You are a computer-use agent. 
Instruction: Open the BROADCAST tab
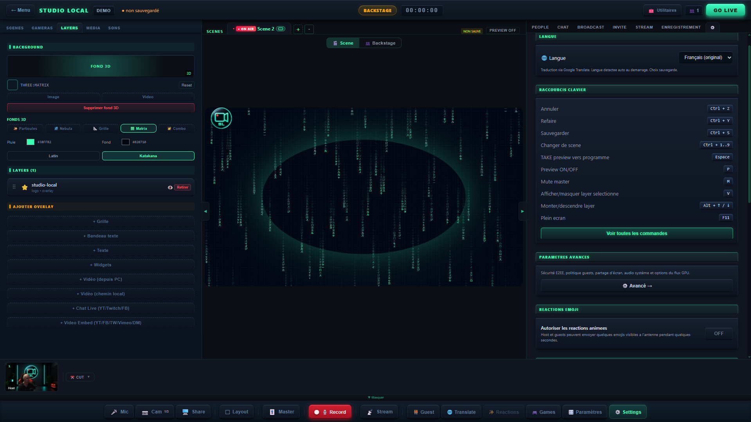pyautogui.click(x=591, y=27)
